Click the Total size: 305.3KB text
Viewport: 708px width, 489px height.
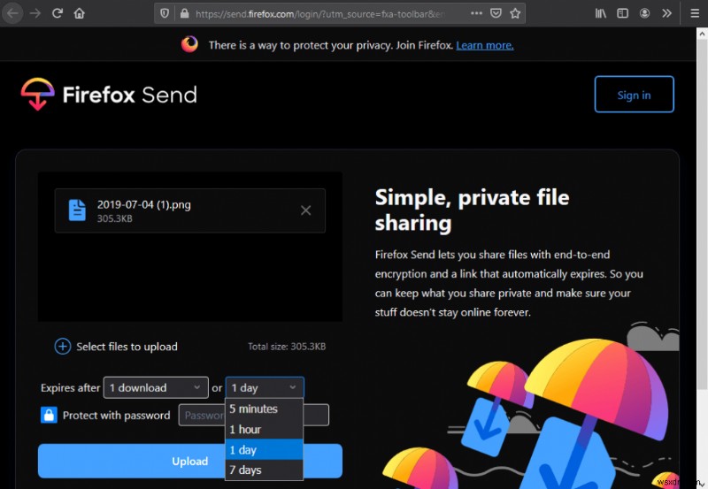(x=287, y=347)
